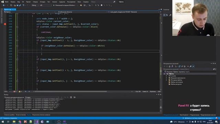Image resolution: width=220 pixels, height=124 pixels.
Task: Collapse the code block at line 216
Action: 18,70
